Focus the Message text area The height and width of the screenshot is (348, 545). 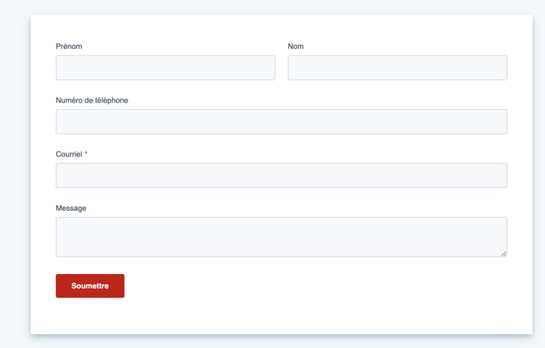[x=281, y=237]
